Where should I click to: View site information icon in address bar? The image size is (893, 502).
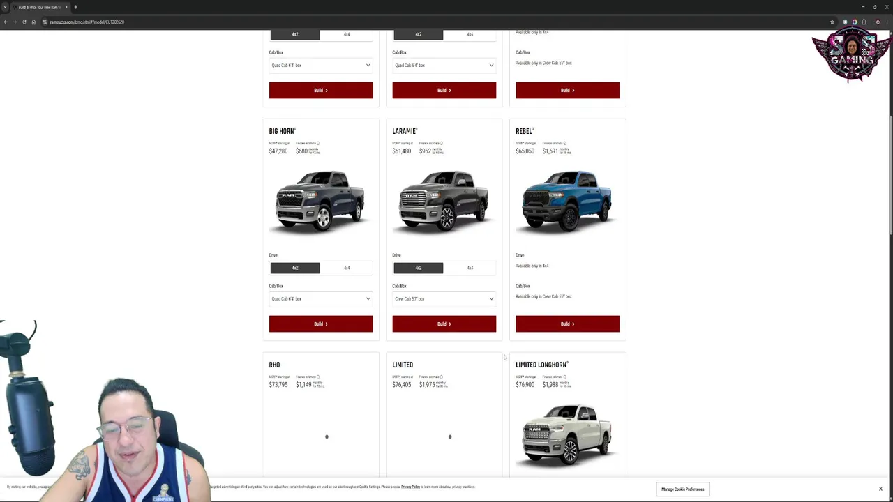pos(45,22)
